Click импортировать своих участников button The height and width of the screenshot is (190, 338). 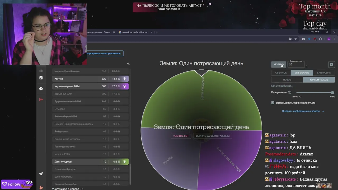coord(105,53)
